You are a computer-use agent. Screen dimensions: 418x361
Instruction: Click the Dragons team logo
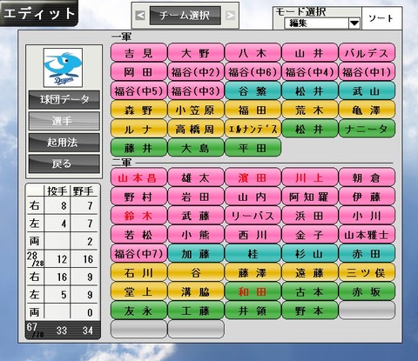pyautogui.click(x=63, y=67)
